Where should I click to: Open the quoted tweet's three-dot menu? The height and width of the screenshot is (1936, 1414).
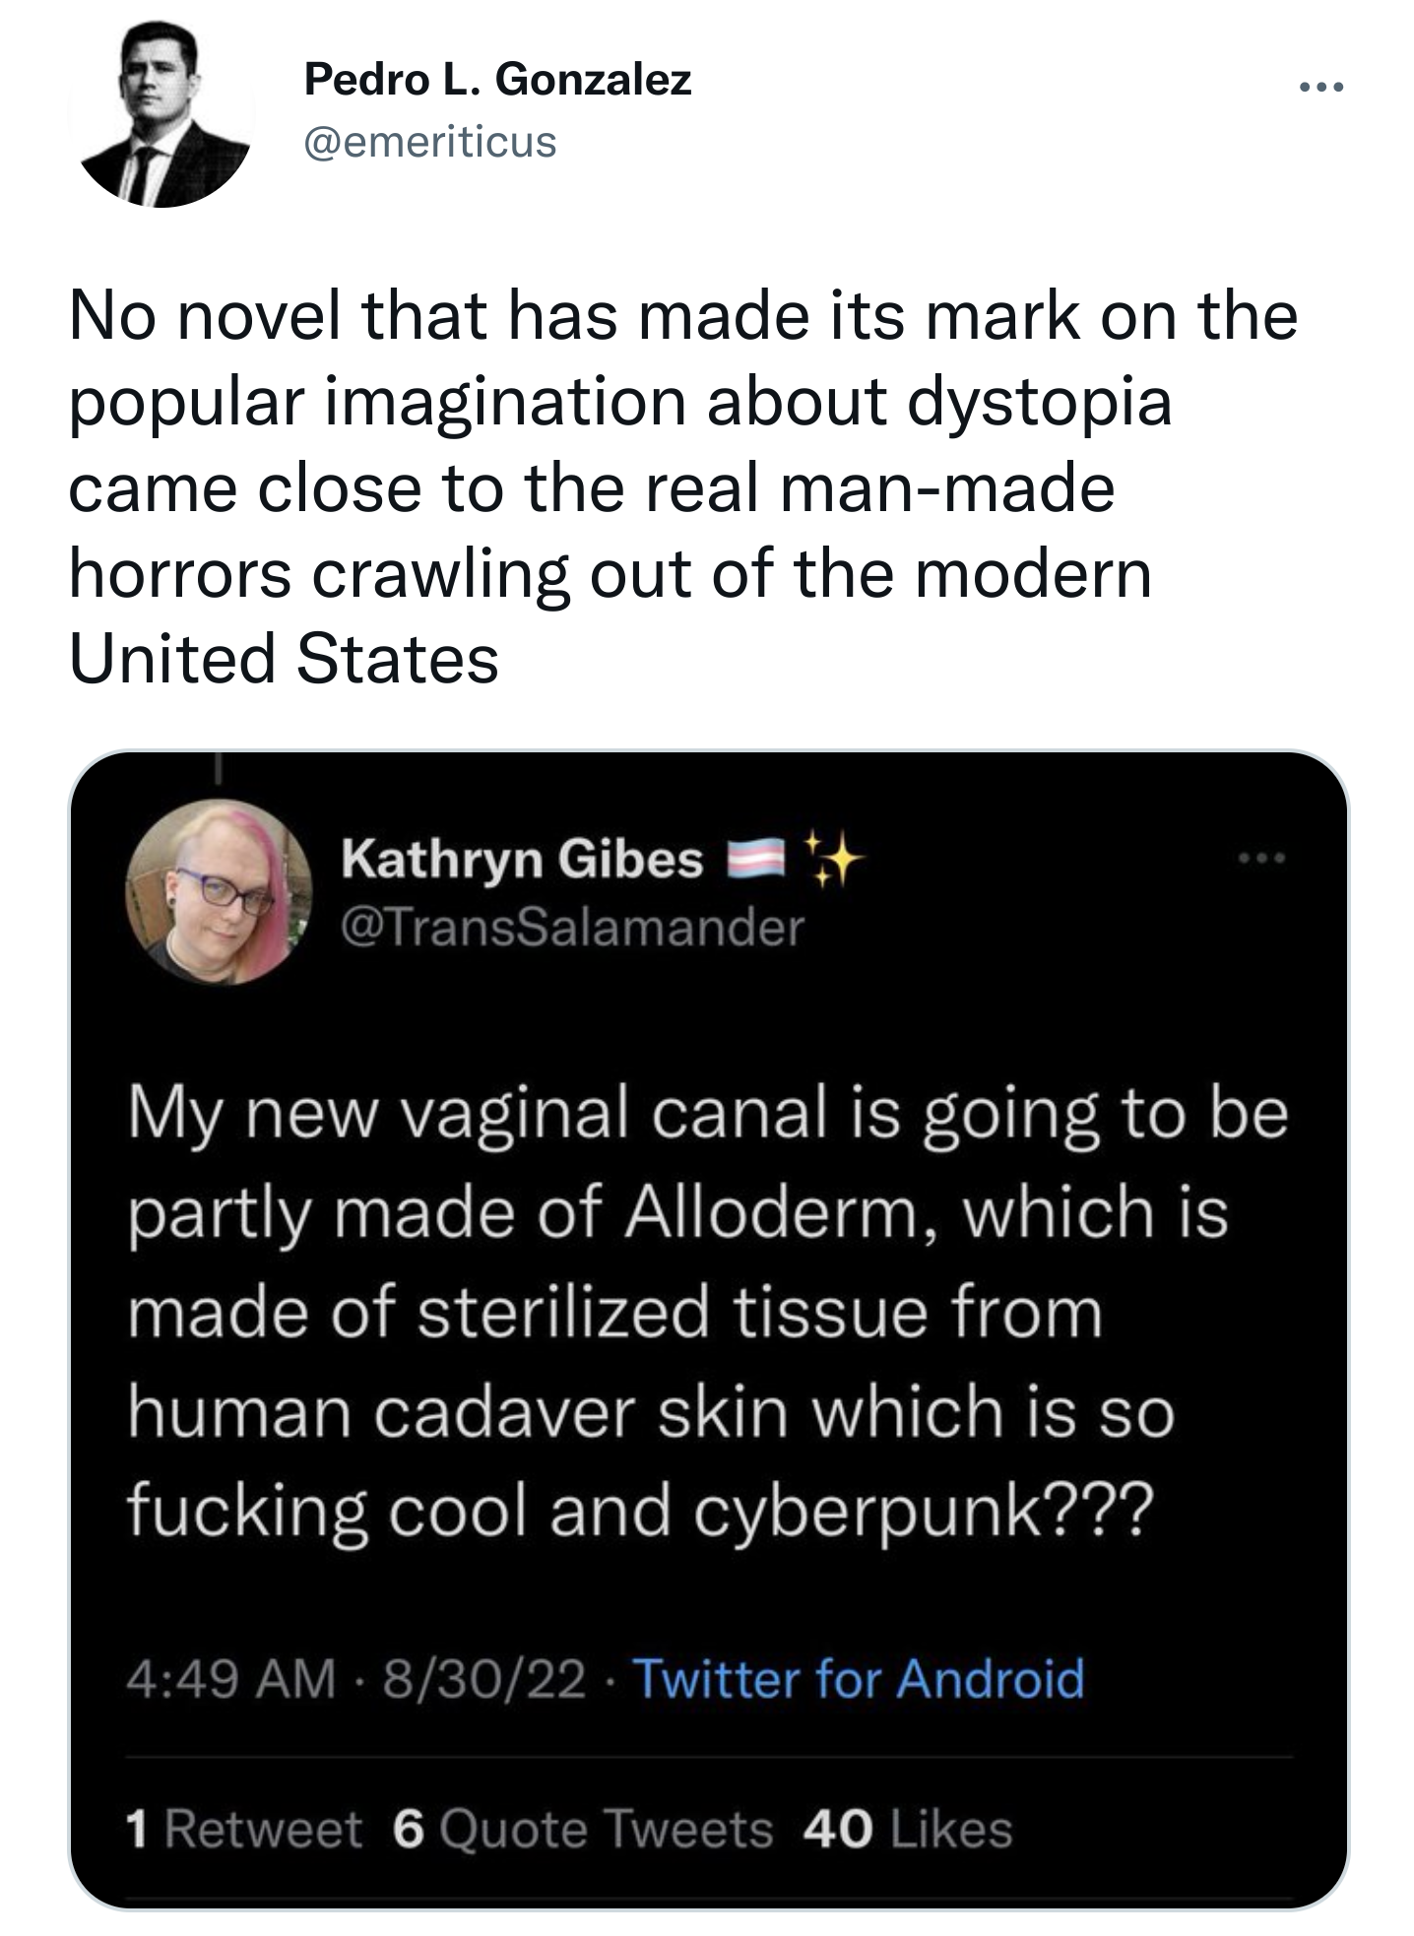pos(1263,860)
